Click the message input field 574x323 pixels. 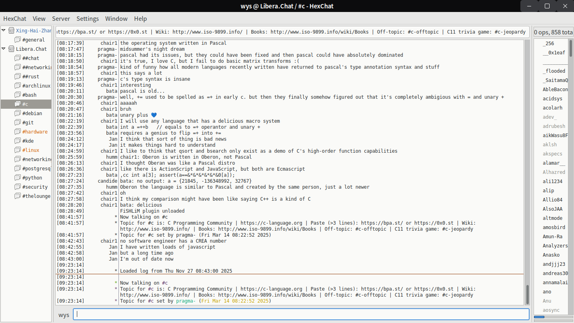coord(300,314)
